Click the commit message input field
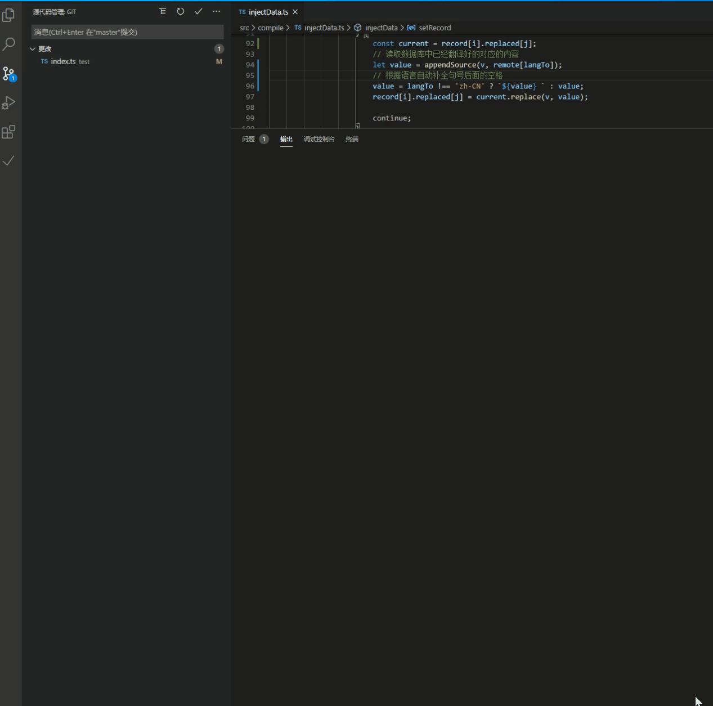The height and width of the screenshot is (706, 713). 127,32
